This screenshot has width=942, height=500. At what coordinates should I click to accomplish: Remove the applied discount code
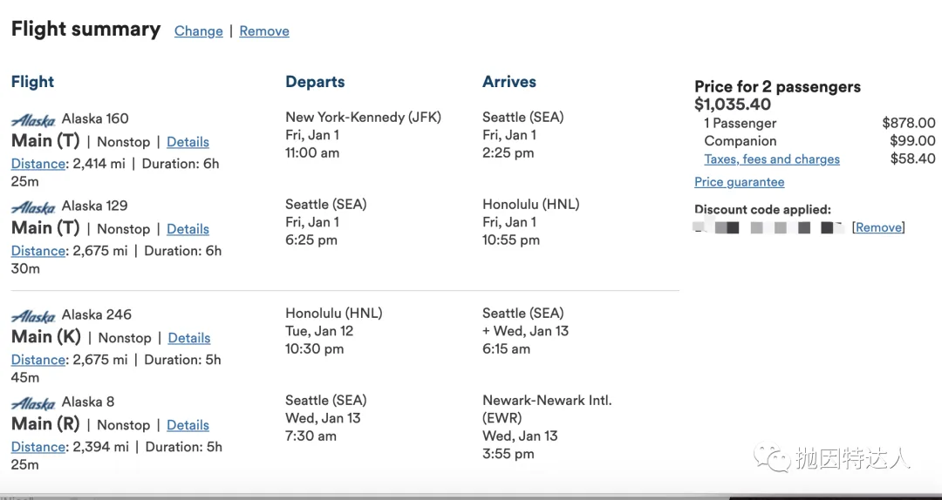(878, 227)
